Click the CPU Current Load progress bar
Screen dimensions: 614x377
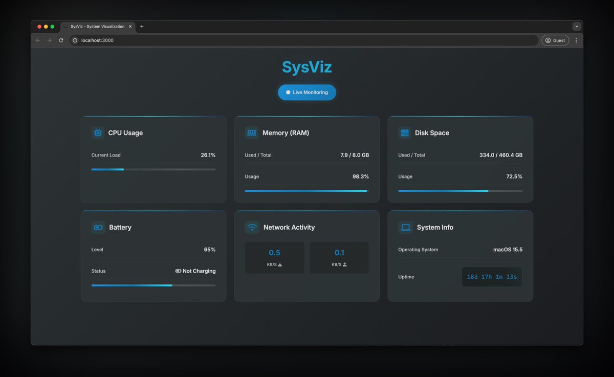[153, 169]
